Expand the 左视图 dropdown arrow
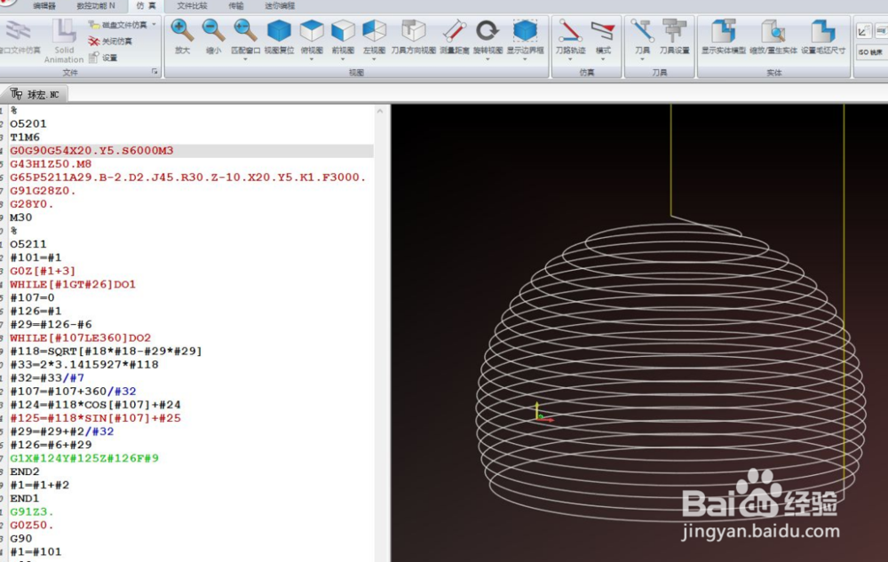 point(374,59)
